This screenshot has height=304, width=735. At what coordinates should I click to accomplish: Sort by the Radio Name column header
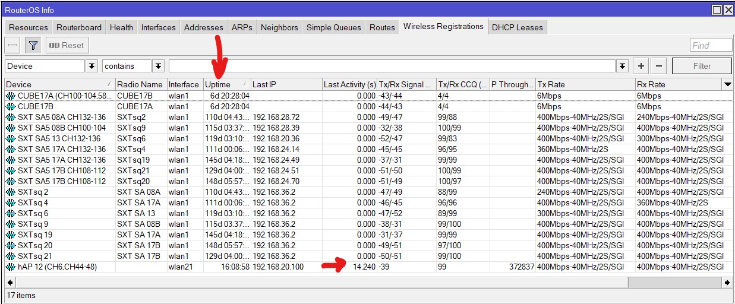coord(140,84)
